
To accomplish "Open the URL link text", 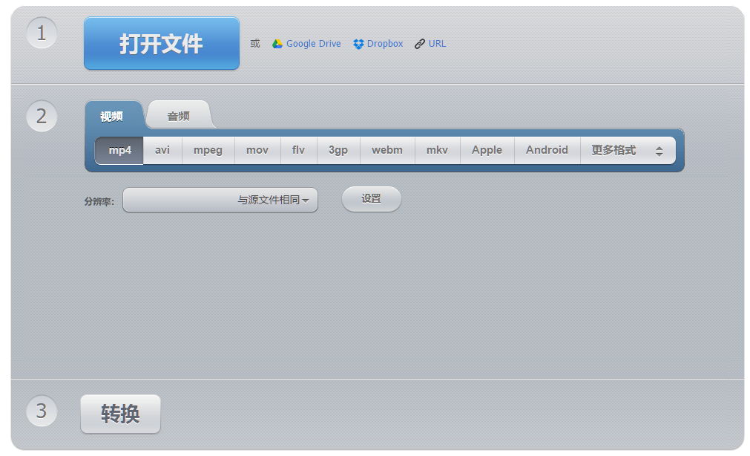I will click(437, 44).
